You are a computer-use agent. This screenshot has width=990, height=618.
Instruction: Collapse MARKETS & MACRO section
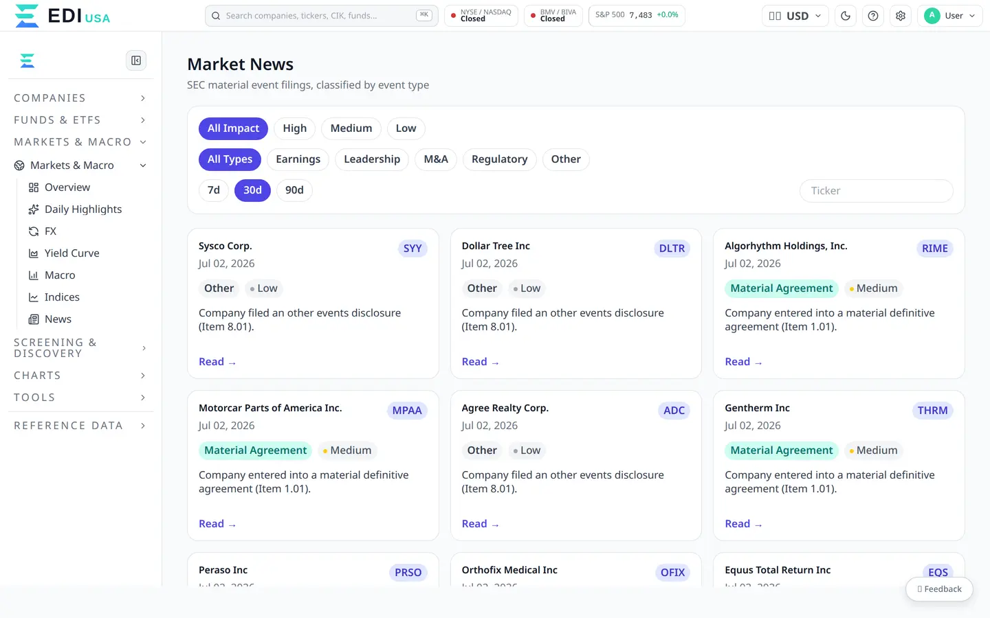coord(80,142)
